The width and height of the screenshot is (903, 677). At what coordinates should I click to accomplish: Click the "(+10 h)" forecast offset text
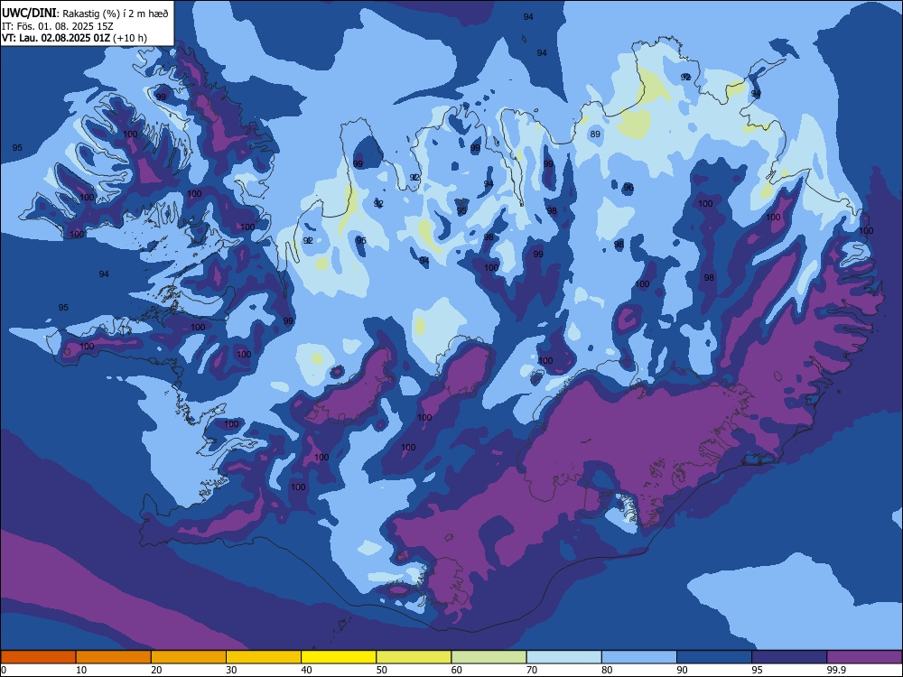click(130, 38)
